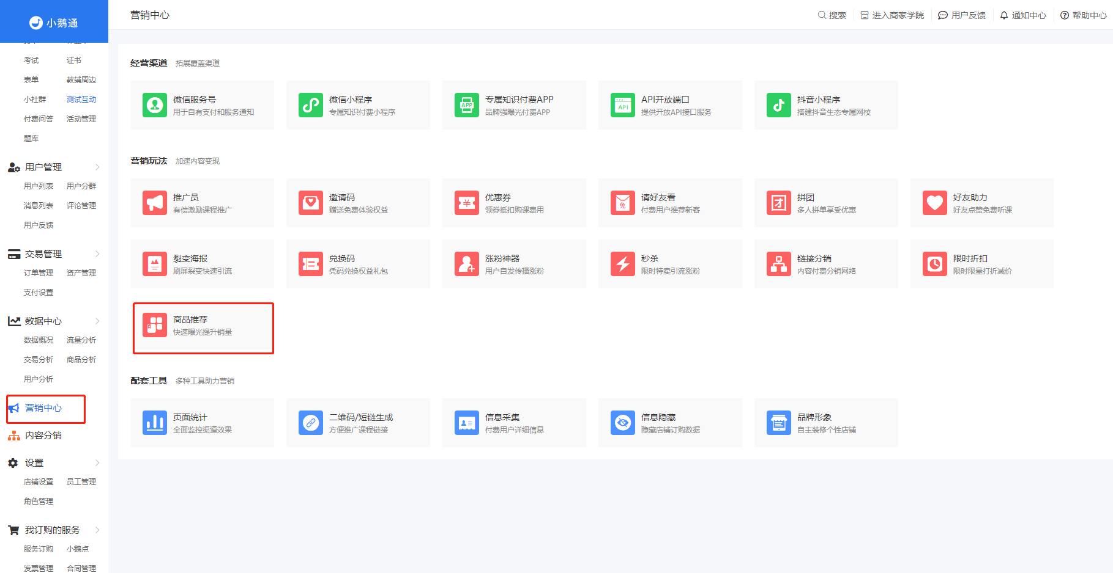
Task: Expand the 用户管理 section chevron
Action: [97, 167]
